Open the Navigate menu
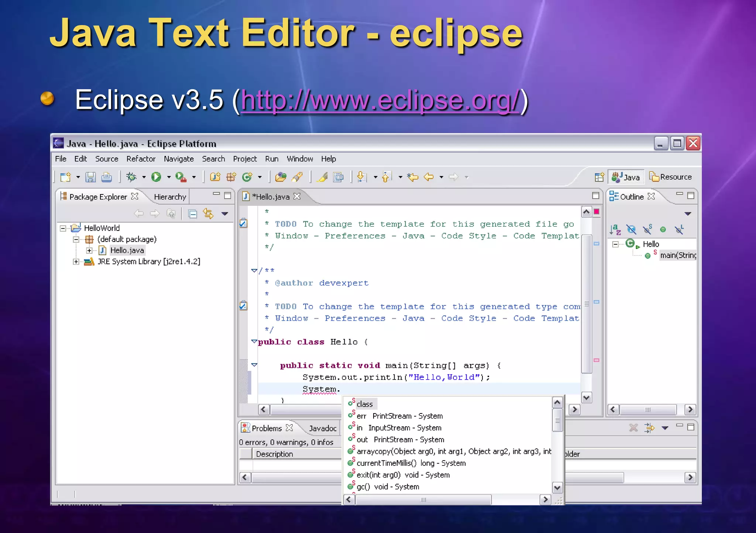Viewport: 756px width, 533px height. coord(179,159)
